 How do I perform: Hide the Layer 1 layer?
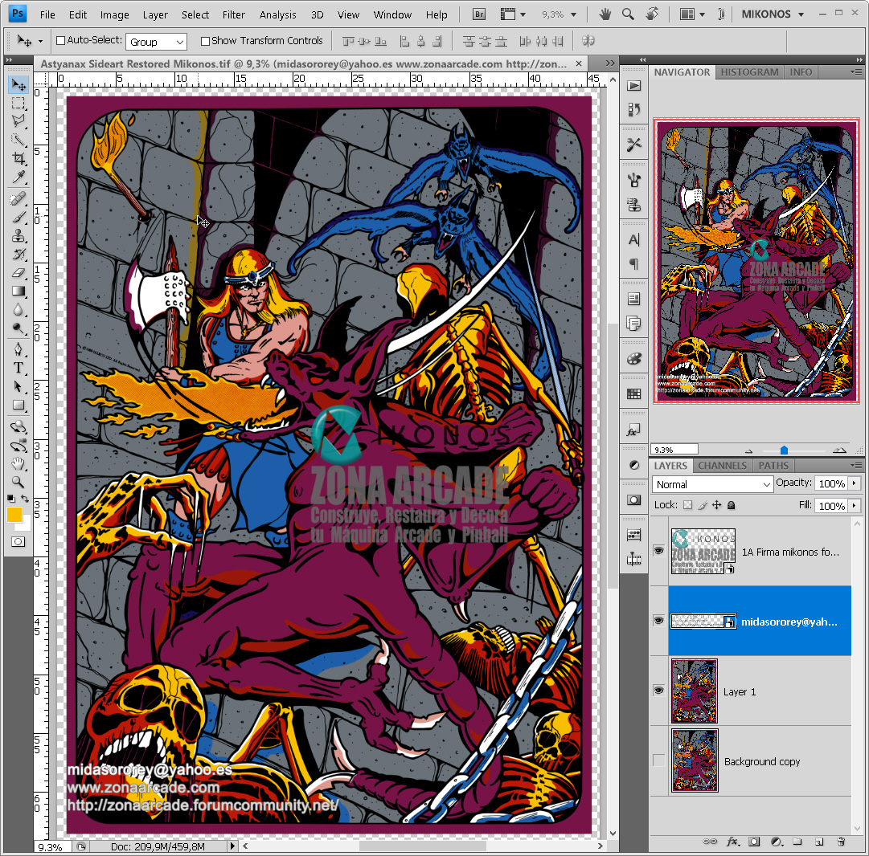click(658, 691)
